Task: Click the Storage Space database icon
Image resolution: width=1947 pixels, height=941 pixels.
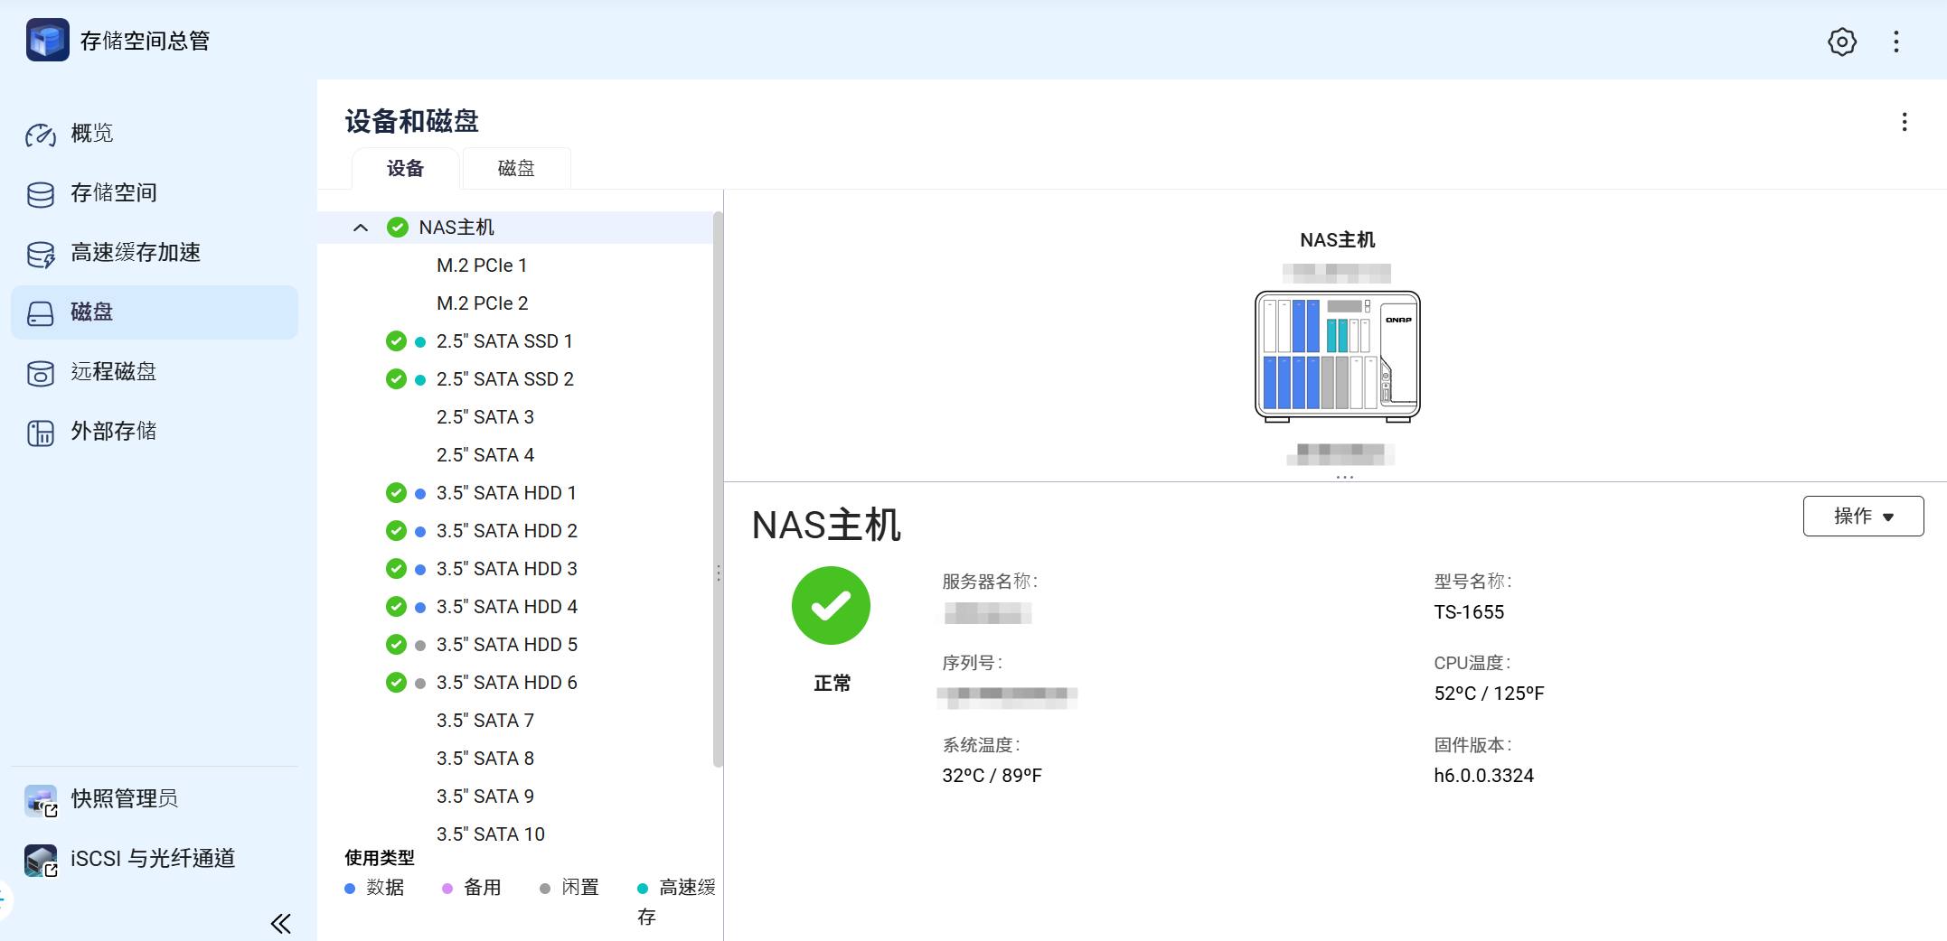Action: point(41,193)
